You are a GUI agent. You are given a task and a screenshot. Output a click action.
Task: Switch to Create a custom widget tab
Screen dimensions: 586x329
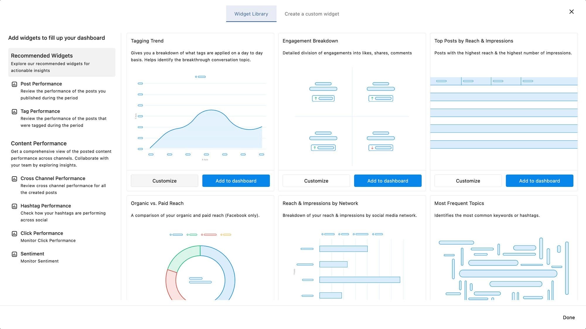312,13
